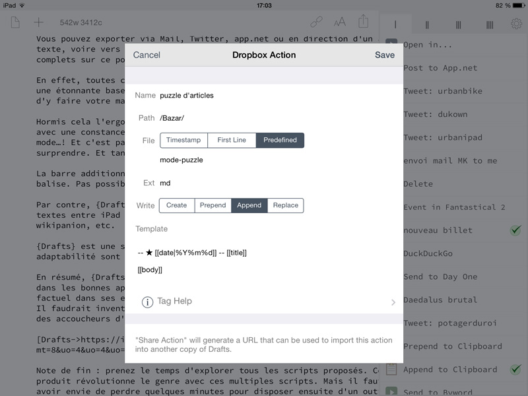Screen dimensions: 528x396
Task: Switch to the first action pane tab
Action: [395, 24]
